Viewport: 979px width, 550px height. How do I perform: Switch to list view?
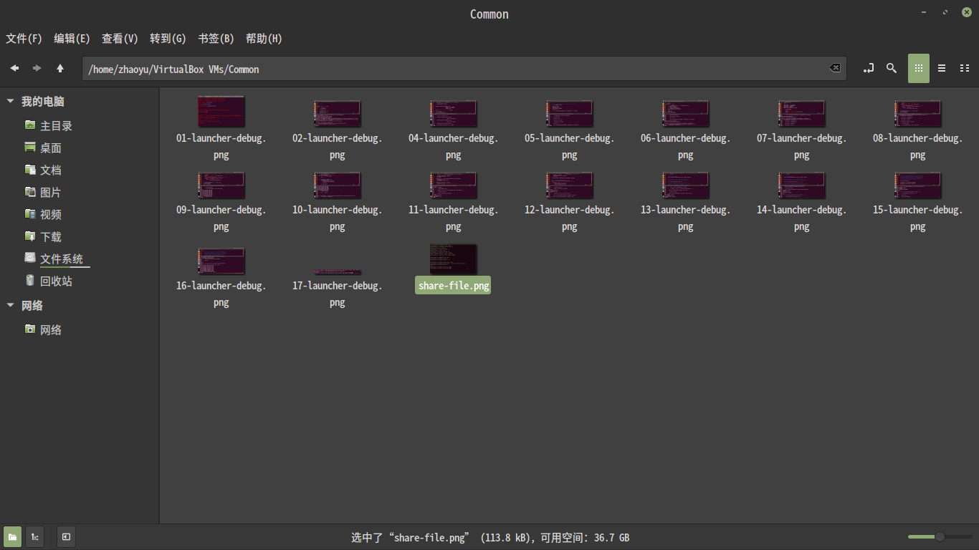[x=942, y=68]
